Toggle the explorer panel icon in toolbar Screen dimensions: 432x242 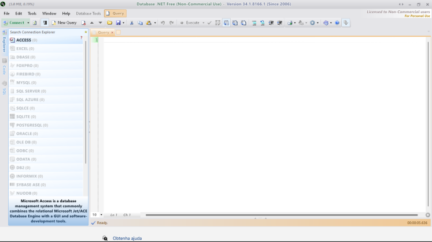(x=45, y=23)
